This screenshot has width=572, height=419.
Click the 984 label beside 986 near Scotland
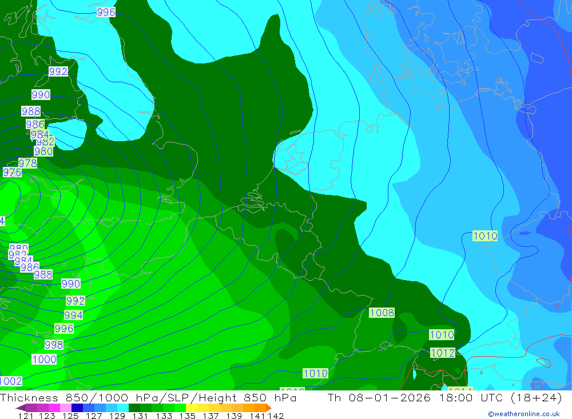point(39,134)
